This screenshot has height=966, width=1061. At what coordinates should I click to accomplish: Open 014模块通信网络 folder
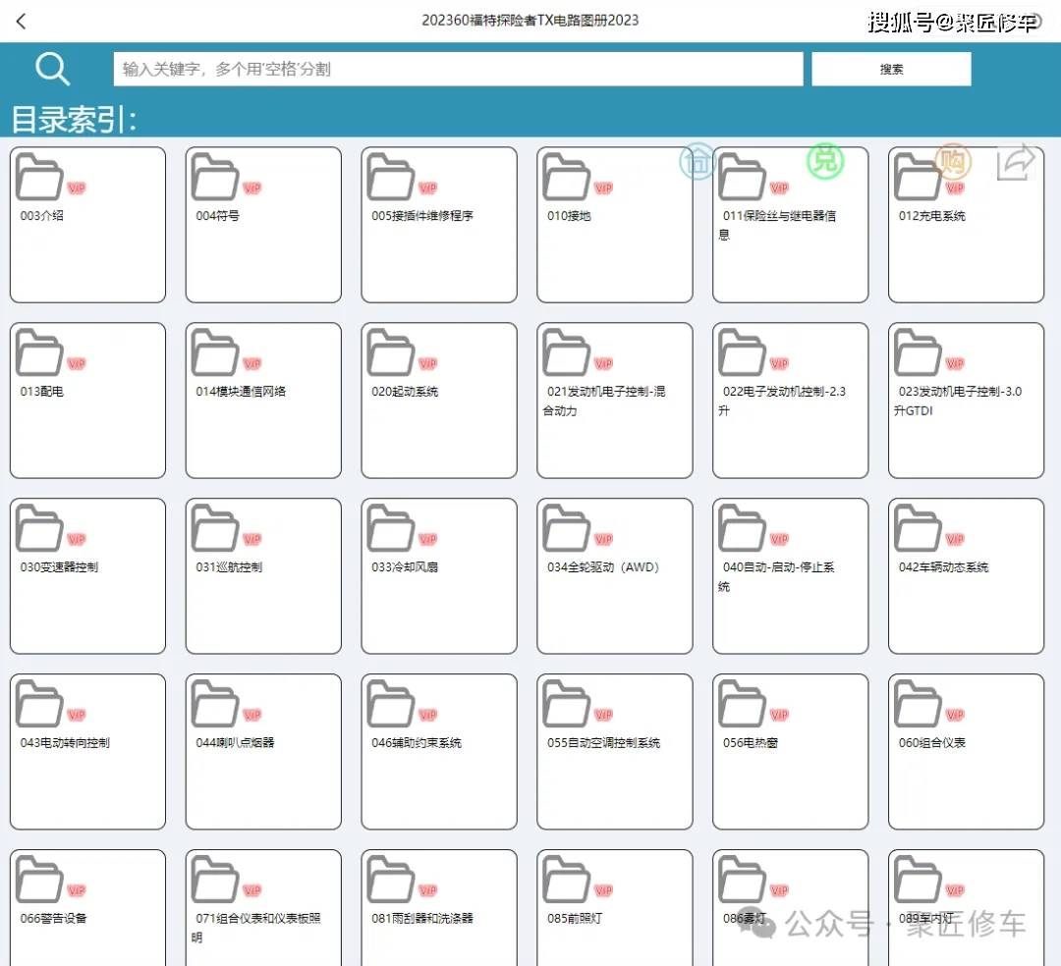263,401
